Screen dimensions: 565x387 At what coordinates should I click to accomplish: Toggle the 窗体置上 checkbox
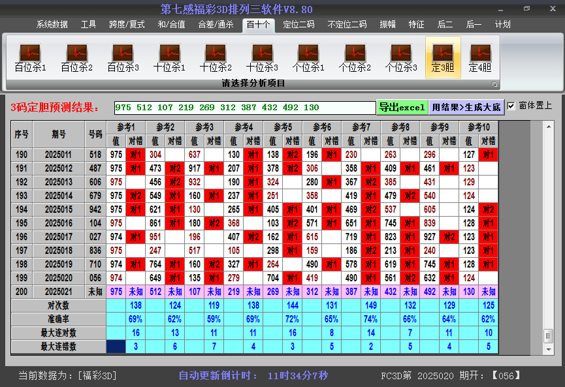(x=511, y=106)
